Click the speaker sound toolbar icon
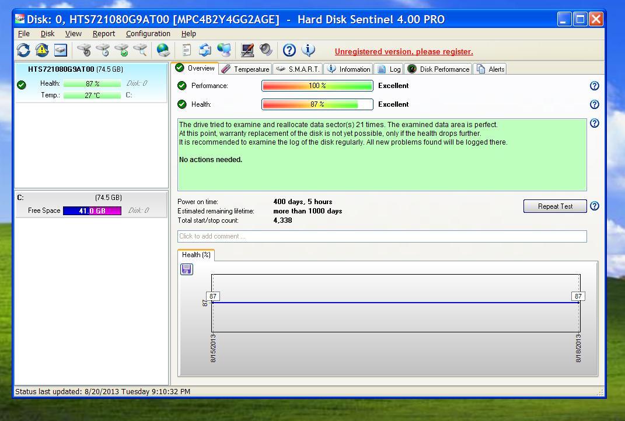This screenshot has width=625, height=421. [266, 50]
